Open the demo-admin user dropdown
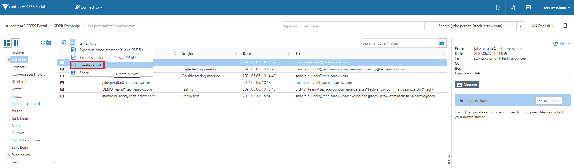The image size is (574, 168). pyautogui.click(x=557, y=7)
